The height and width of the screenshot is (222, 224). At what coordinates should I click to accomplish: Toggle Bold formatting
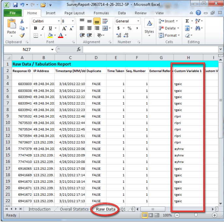[x=35, y=28]
